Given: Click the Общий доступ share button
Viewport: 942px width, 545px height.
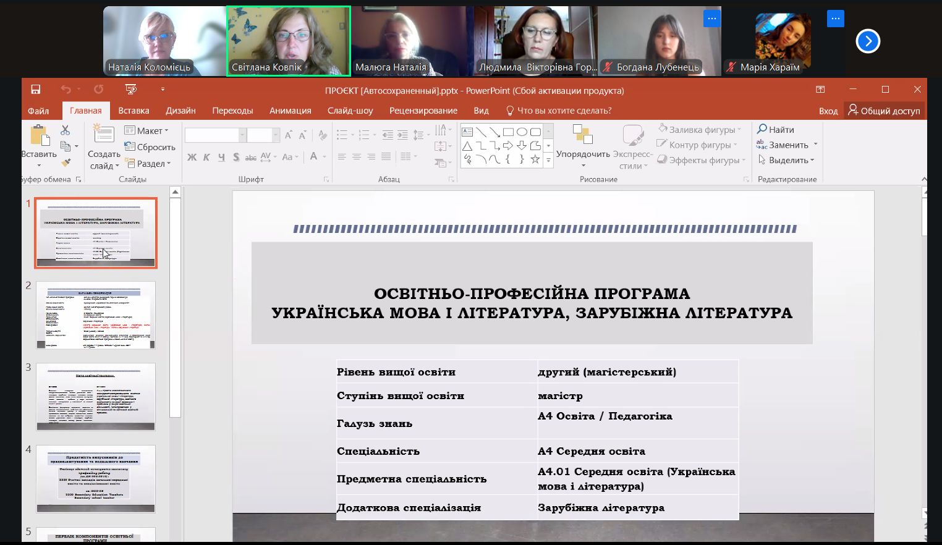Looking at the screenshot, I should pyautogui.click(x=884, y=111).
